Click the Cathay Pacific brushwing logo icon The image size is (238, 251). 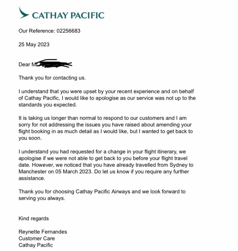pos(24,13)
